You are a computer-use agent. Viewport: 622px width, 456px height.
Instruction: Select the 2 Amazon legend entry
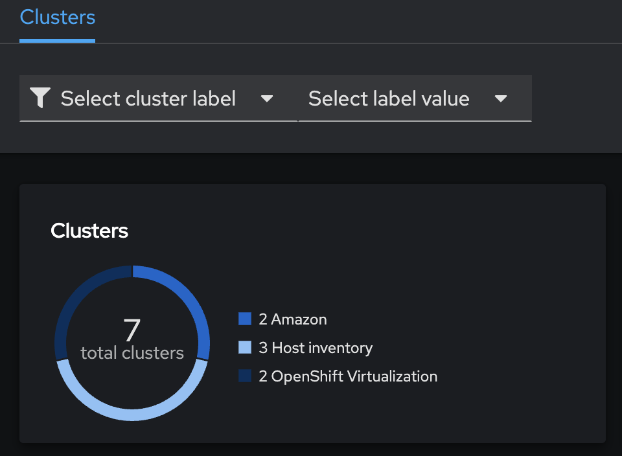click(x=292, y=319)
